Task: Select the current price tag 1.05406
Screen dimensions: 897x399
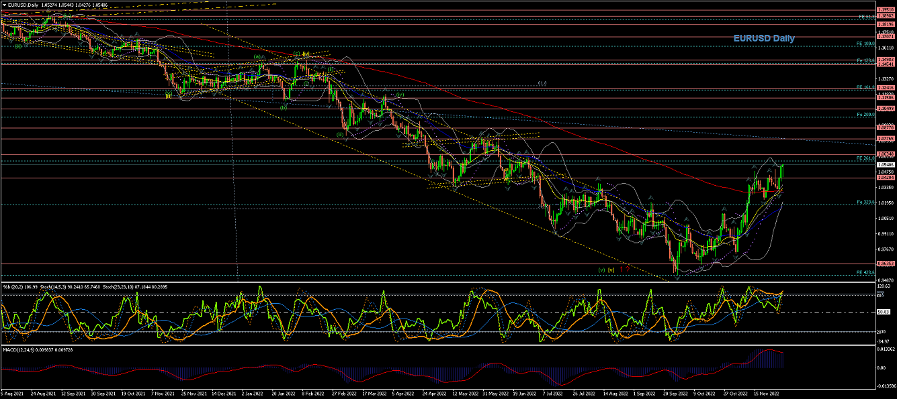Action: click(x=884, y=164)
